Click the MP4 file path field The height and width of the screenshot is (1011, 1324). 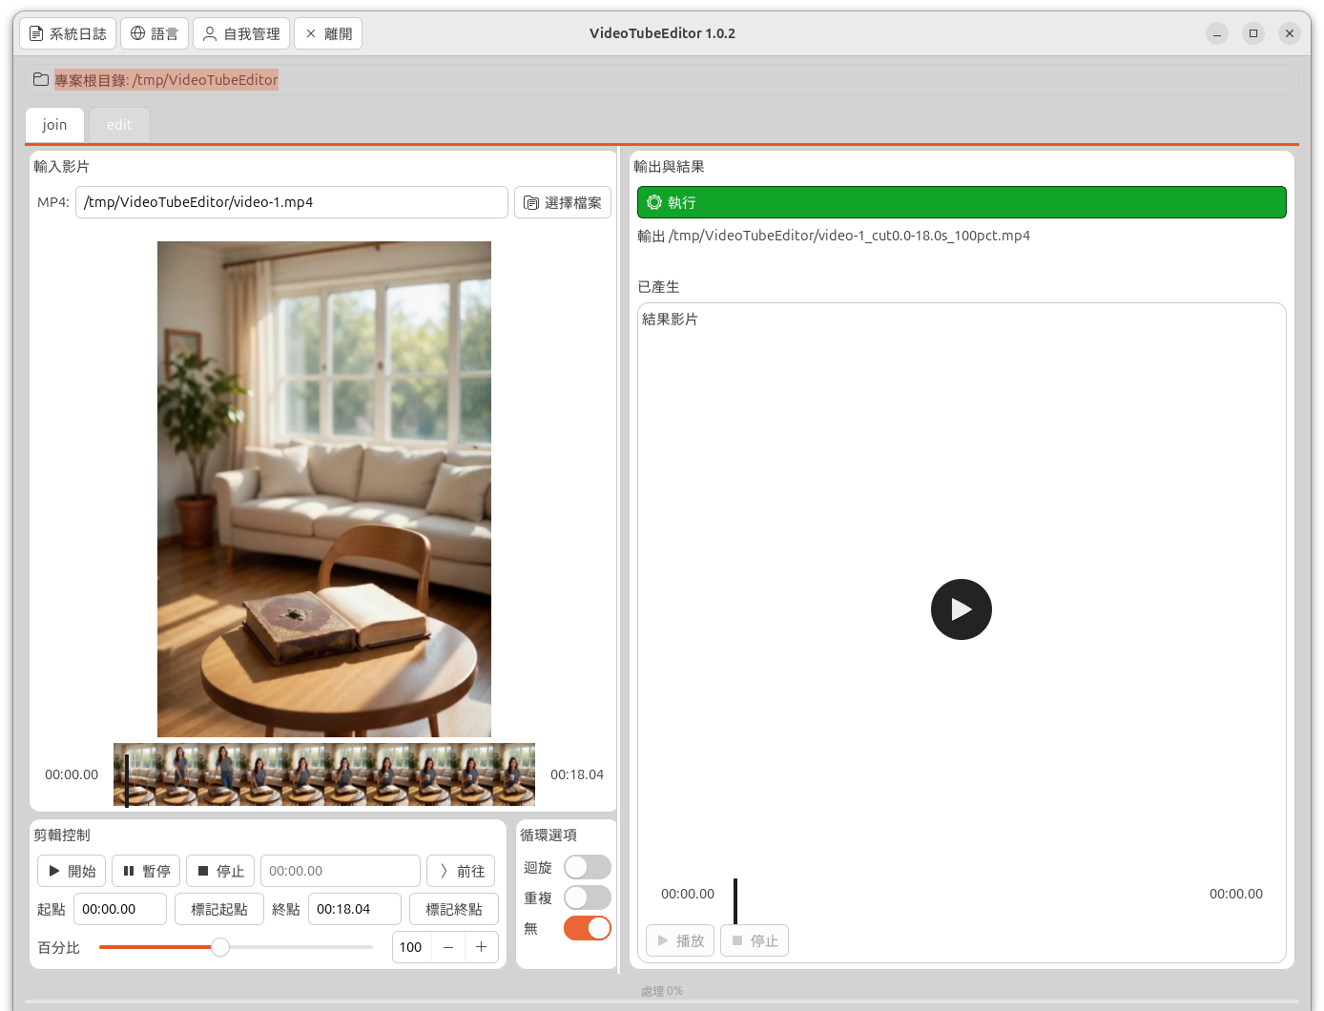tap(292, 202)
